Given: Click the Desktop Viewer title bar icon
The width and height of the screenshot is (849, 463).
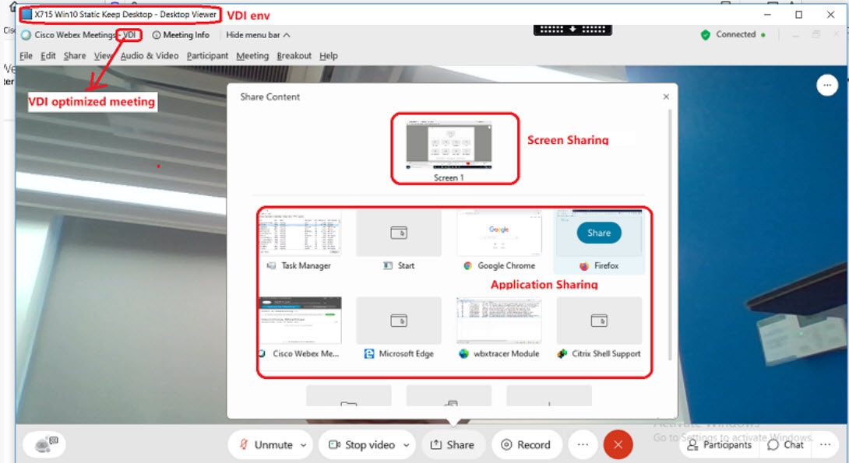Looking at the screenshot, I should 26,15.
